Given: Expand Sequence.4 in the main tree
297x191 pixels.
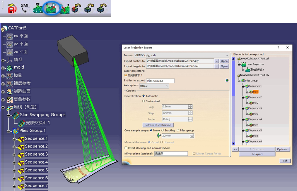Looking at the screenshot, I should pos(14,163).
